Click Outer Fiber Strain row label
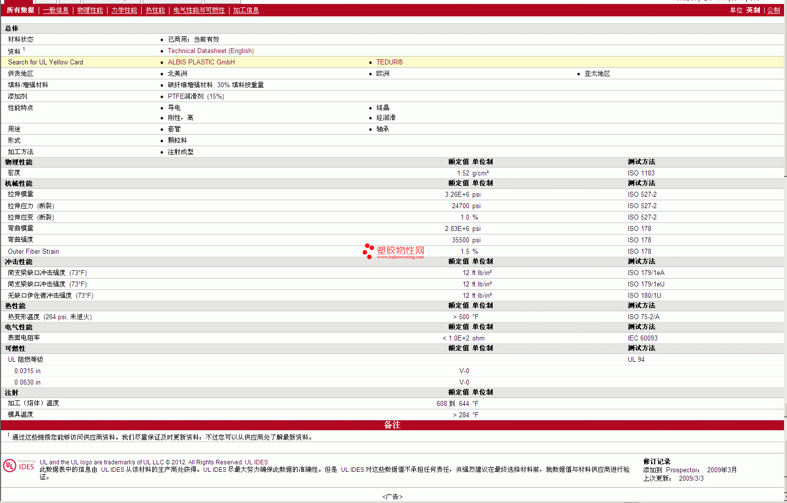This screenshot has width=787, height=503. (33, 251)
